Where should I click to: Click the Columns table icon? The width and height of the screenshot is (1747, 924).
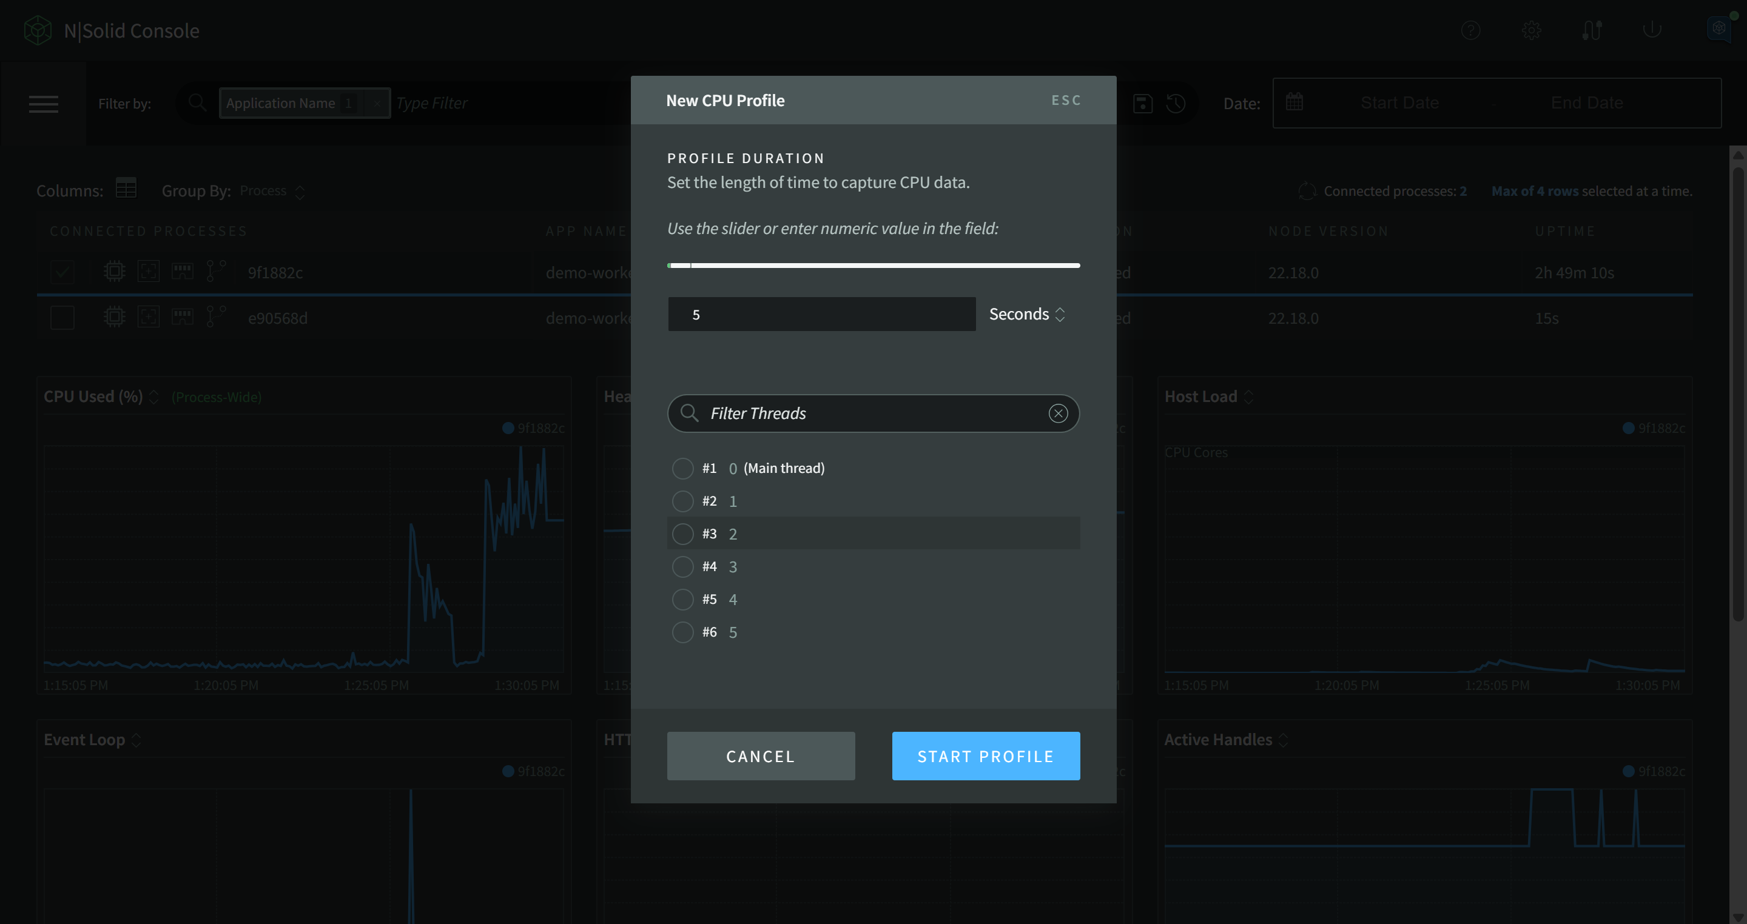126,188
